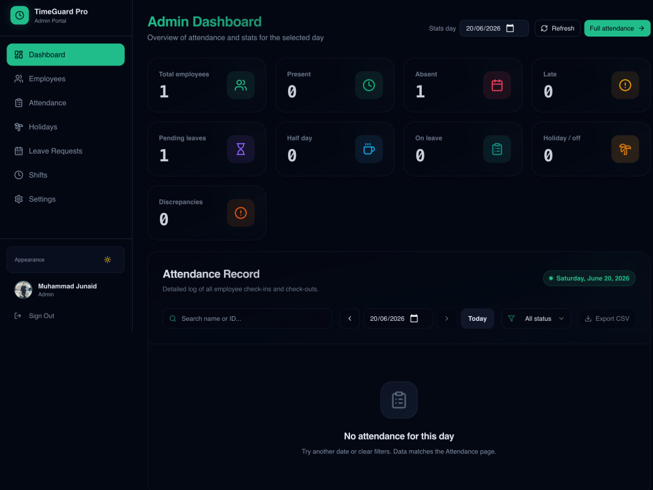This screenshot has height=490, width=653.
Task: Go to previous day with left chevron
Action: pyautogui.click(x=350, y=318)
